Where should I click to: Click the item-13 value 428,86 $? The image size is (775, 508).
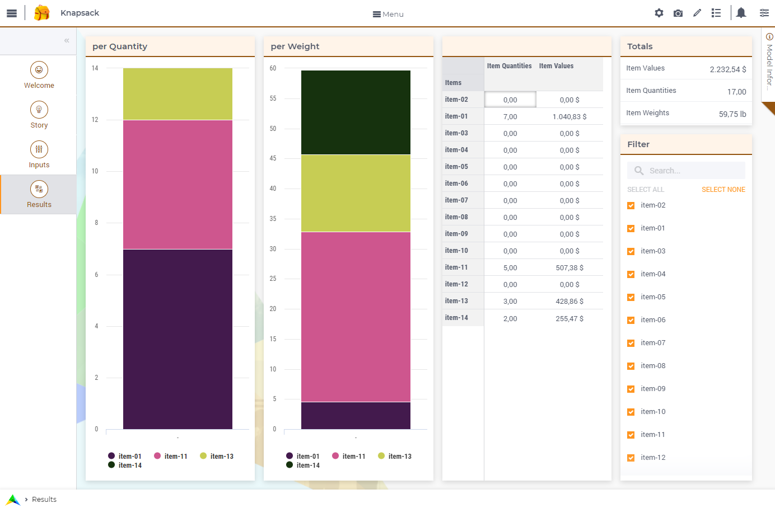[569, 301]
